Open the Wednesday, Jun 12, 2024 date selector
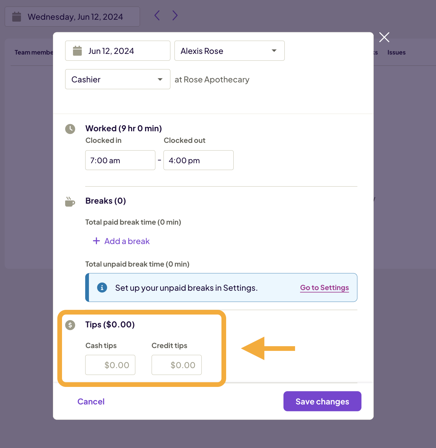The height and width of the screenshot is (448, 436). click(72, 16)
